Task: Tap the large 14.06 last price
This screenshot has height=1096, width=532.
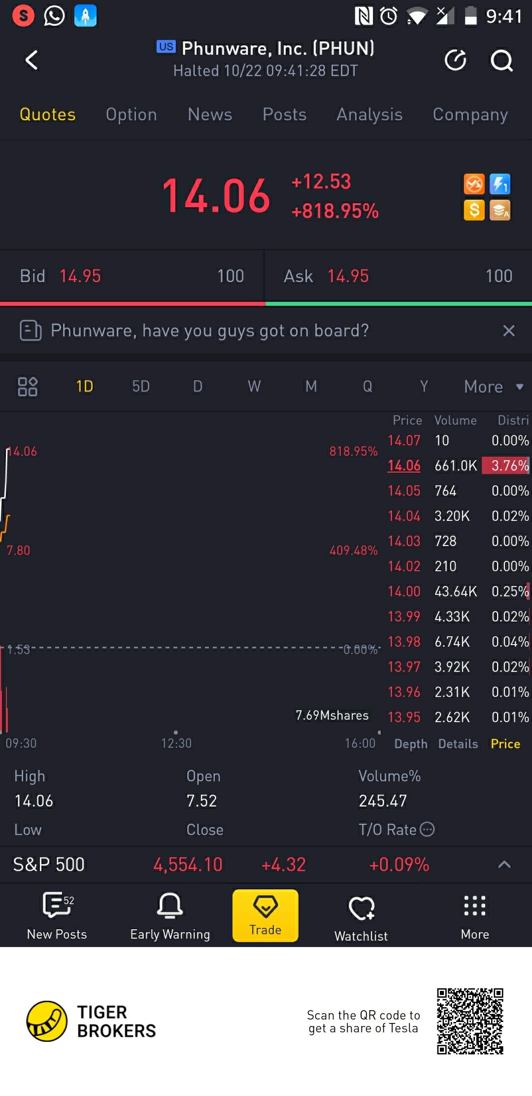Action: (x=216, y=196)
